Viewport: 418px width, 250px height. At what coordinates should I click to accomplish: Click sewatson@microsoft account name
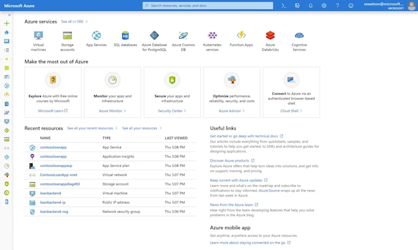[384, 4]
